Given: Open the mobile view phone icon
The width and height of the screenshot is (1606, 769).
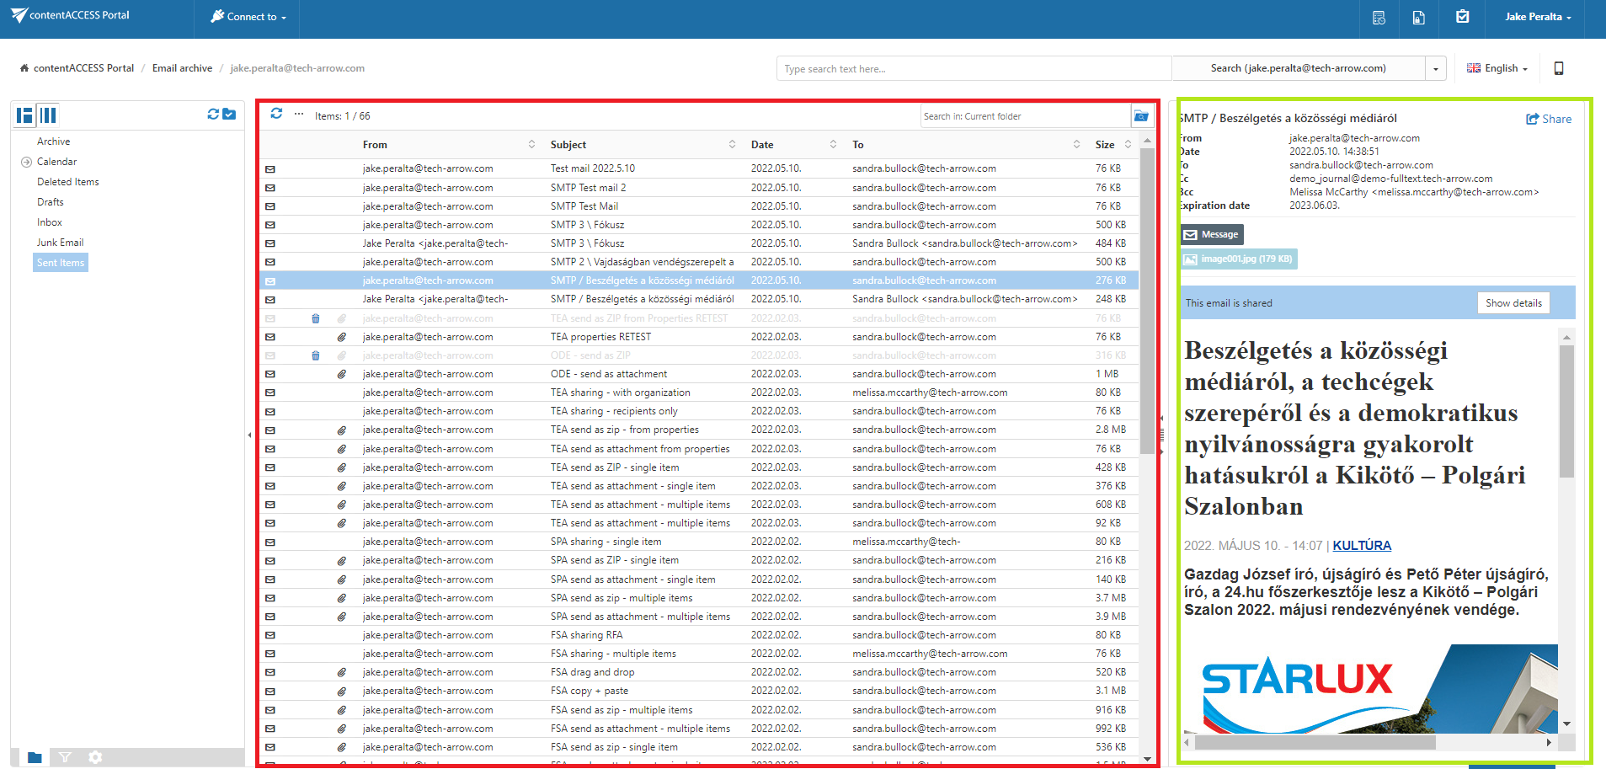Looking at the screenshot, I should [1558, 68].
